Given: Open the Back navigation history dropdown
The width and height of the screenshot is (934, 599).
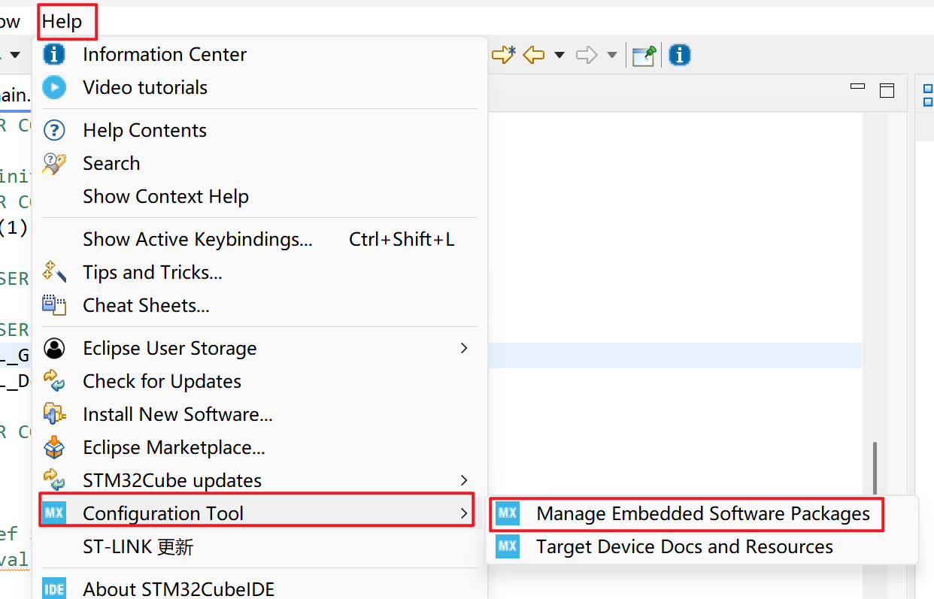Looking at the screenshot, I should point(559,55).
